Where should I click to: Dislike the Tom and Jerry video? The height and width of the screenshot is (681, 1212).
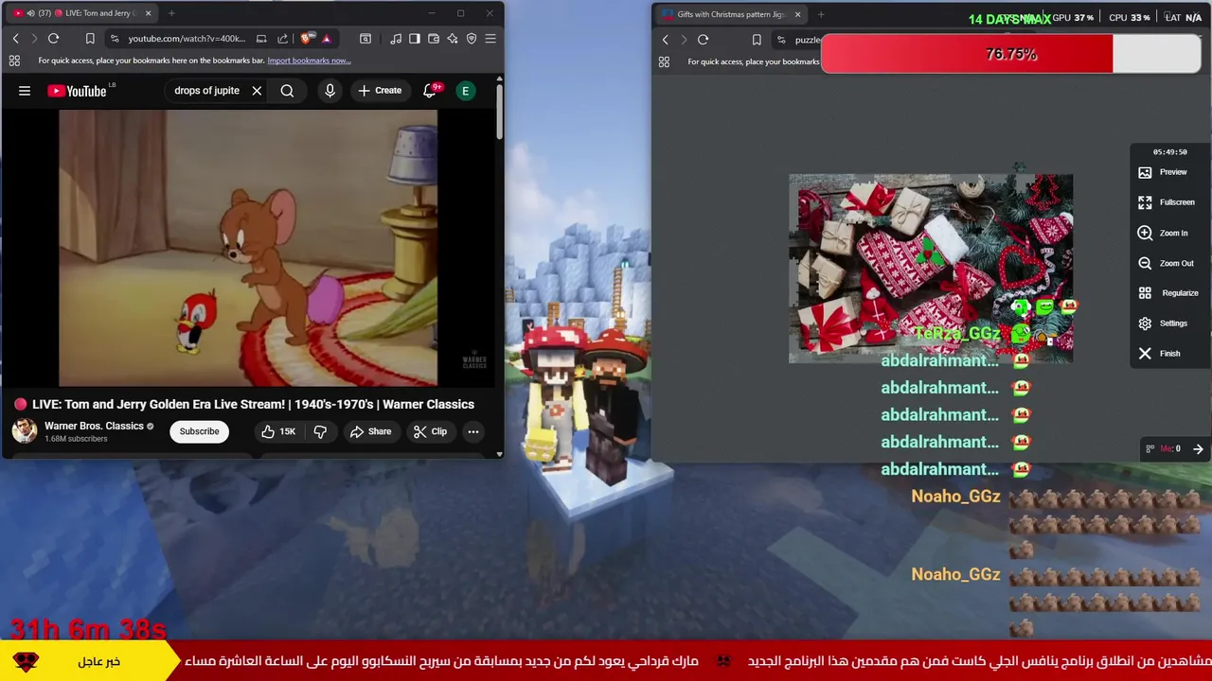[320, 431]
